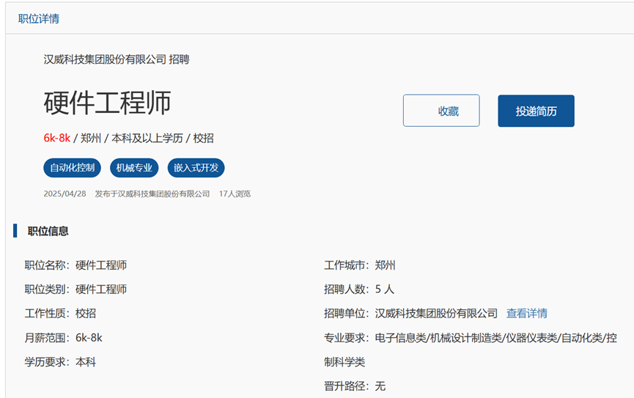Image resolution: width=634 pixels, height=398 pixels.
Task: Click the 自动化控制 tag
Action: click(x=72, y=168)
